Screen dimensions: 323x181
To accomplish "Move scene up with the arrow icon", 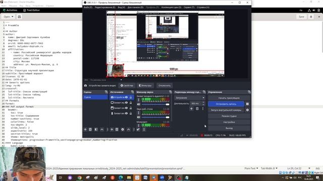I will click(x=102, y=130).
